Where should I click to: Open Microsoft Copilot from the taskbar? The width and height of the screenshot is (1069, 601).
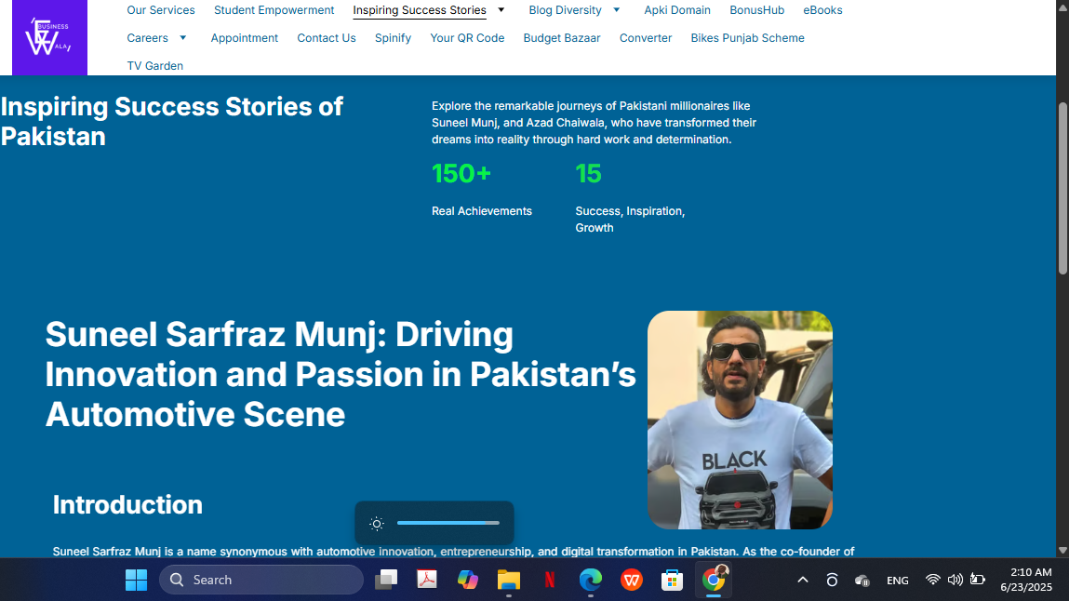[x=468, y=580]
